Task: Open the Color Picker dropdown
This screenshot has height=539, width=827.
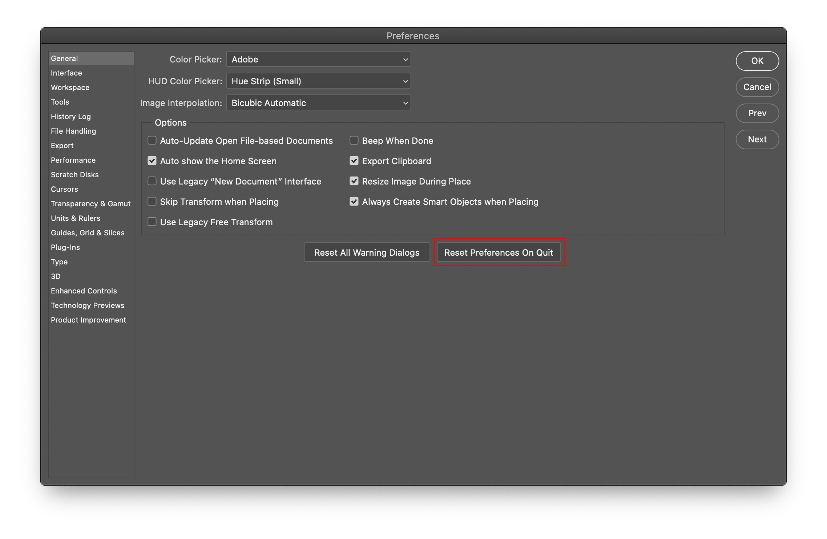Action: (x=318, y=59)
